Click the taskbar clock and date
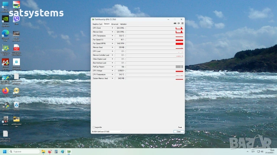The height and width of the screenshot is (155, 277). [x=270, y=152]
